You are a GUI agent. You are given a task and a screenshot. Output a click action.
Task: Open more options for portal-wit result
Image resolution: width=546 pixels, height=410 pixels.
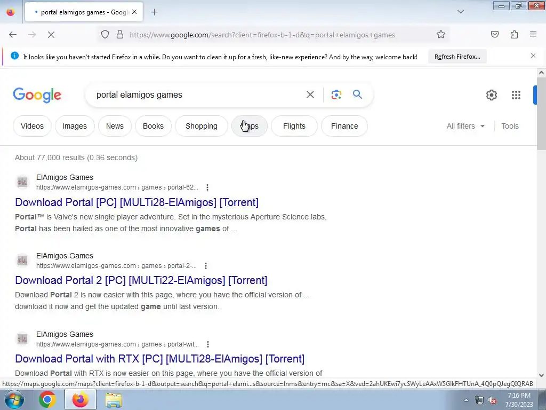click(x=208, y=344)
